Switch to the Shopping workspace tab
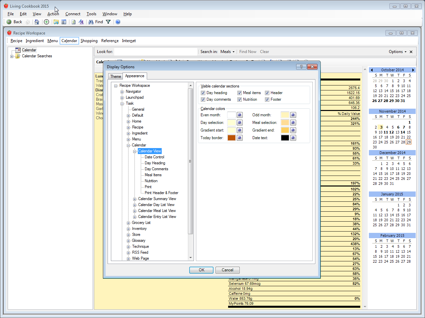Viewport: 425px width, 318px height. [x=89, y=41]
